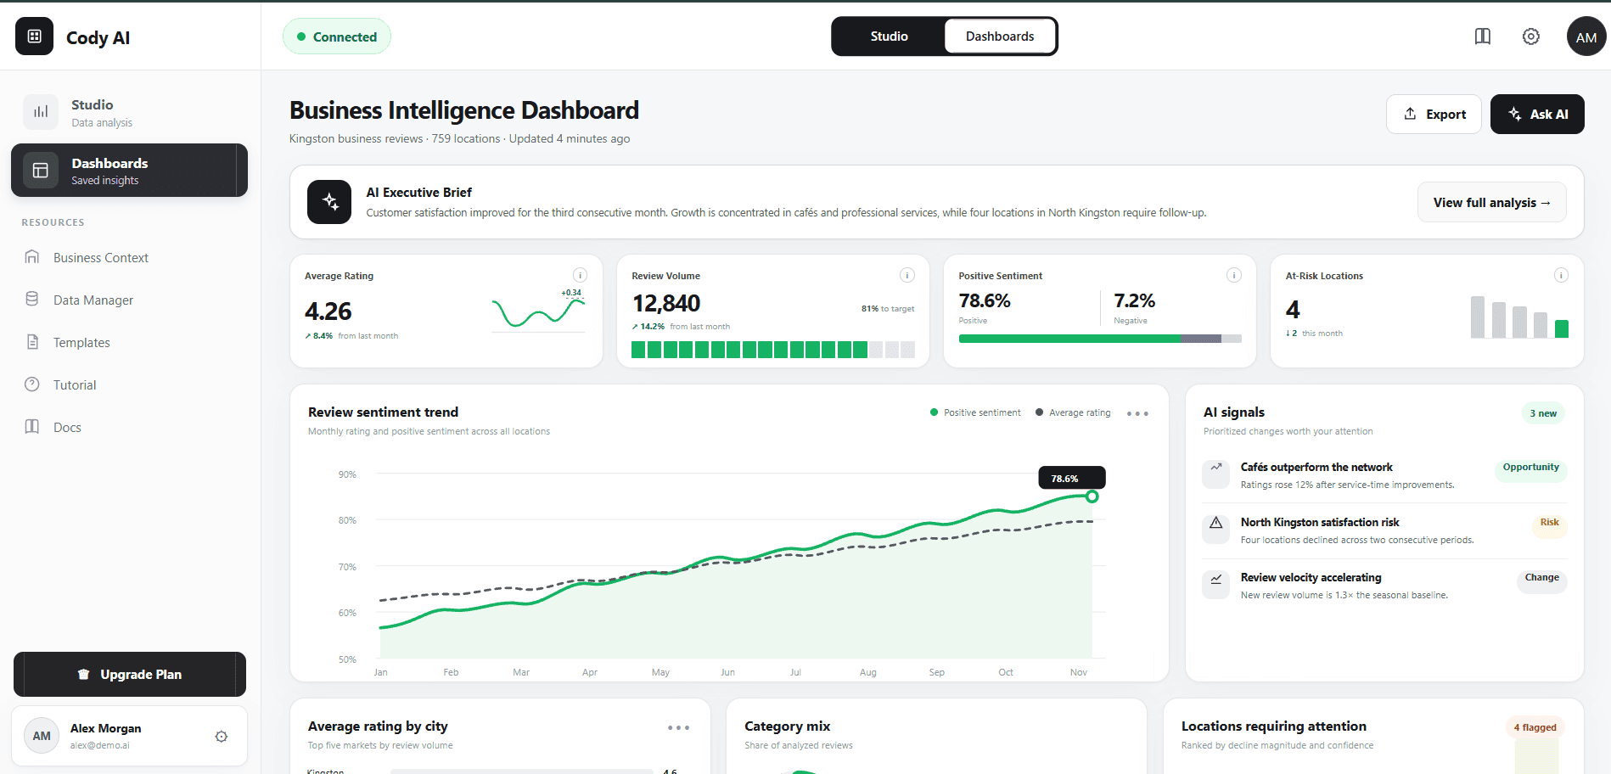Click the Templates document icon

32,342
